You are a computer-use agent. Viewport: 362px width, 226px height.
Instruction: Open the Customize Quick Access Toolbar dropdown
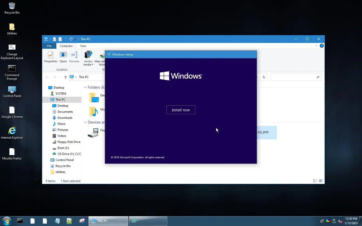pyautogui.click(x=76, y=39)
